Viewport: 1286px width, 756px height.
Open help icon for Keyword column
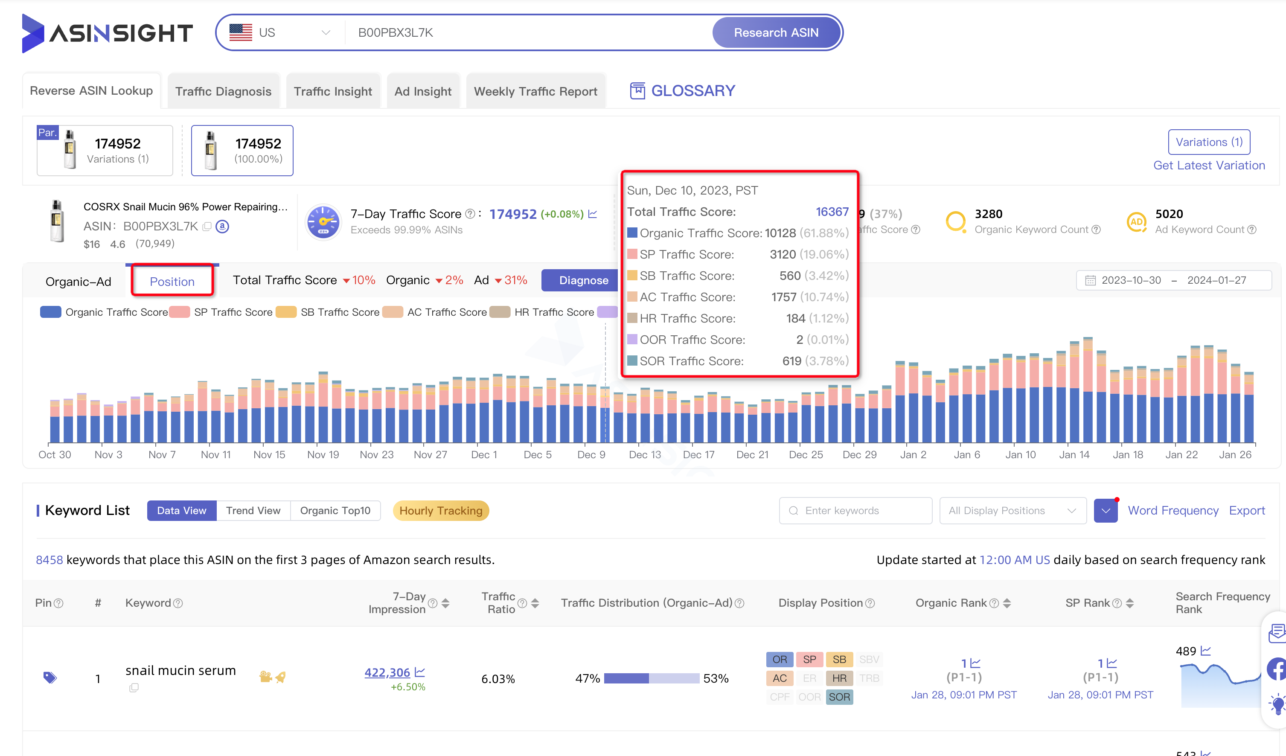click(x=177, y=603)
